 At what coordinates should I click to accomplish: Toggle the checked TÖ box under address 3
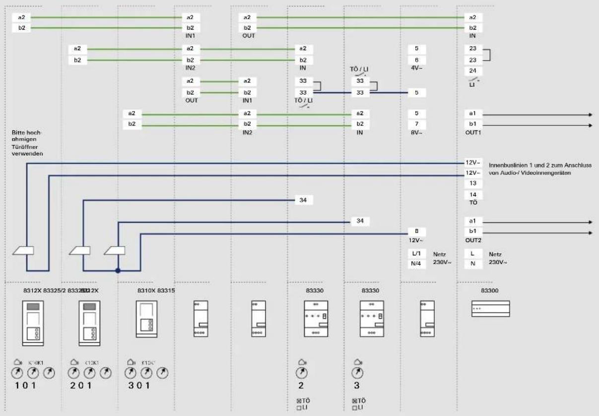tap(355, 400)
